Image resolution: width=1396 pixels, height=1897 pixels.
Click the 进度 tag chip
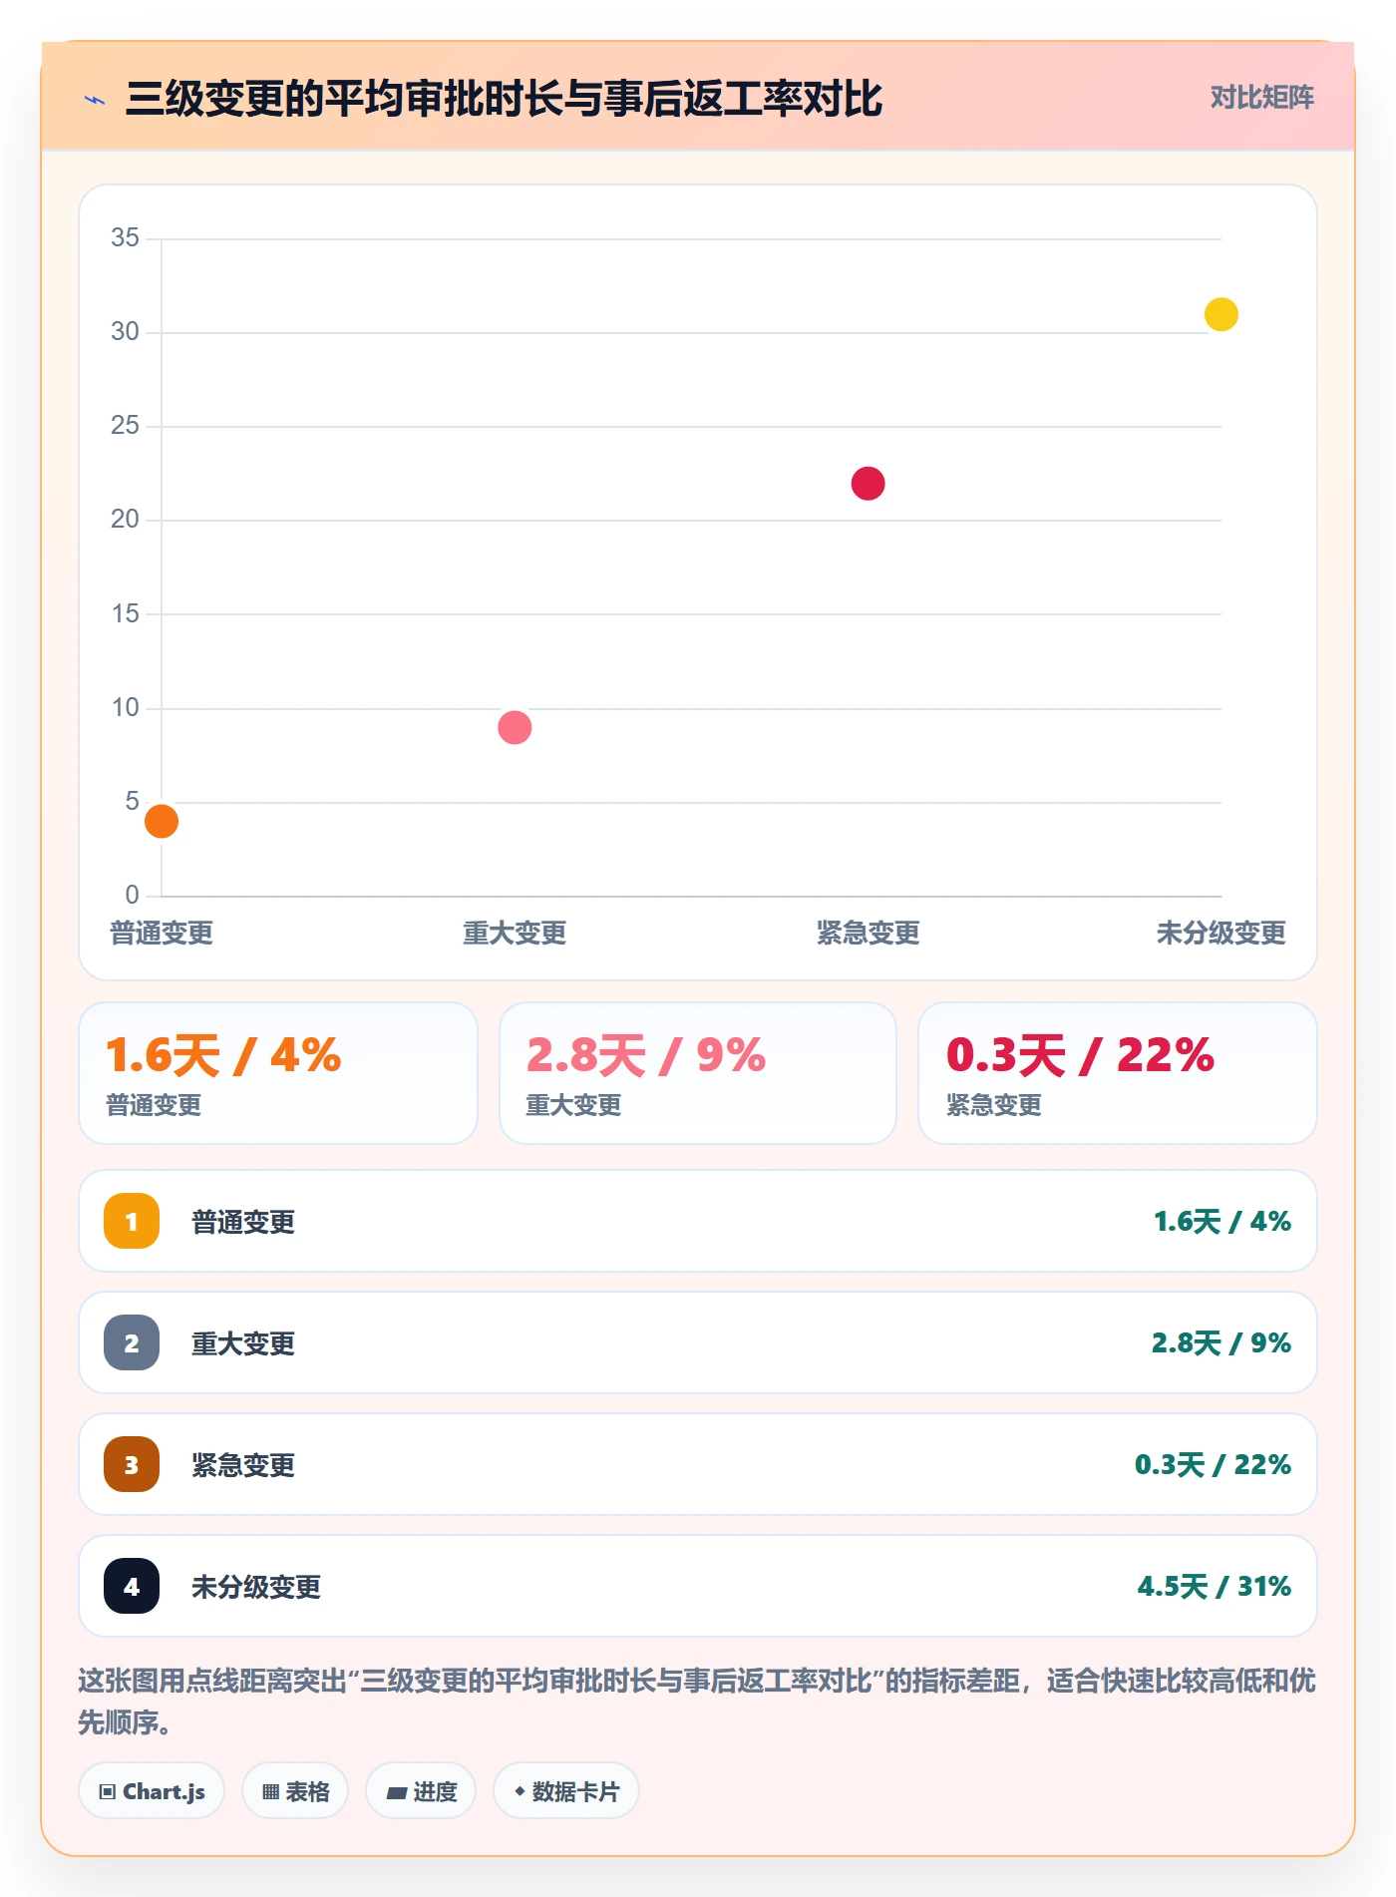pyautogui.click(x=421, y=1791)
